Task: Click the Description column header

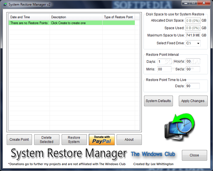Action: tap(76, 17)
